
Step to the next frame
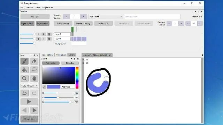[34, 110]
